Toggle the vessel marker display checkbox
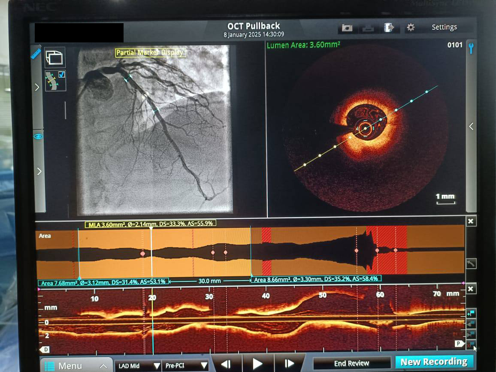This screenshot has width=496, height=372. 61,75
